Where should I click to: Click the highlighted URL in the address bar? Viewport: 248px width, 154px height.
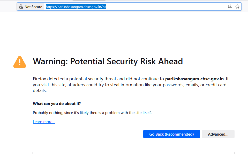point(76,7)
